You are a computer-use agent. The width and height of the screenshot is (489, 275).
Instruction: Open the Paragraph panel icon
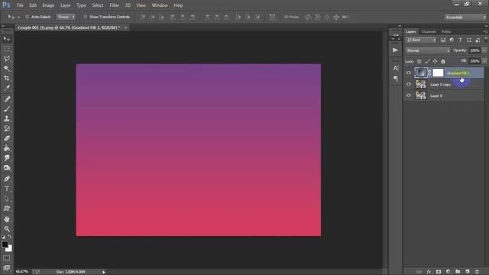(x=396, y=78)
